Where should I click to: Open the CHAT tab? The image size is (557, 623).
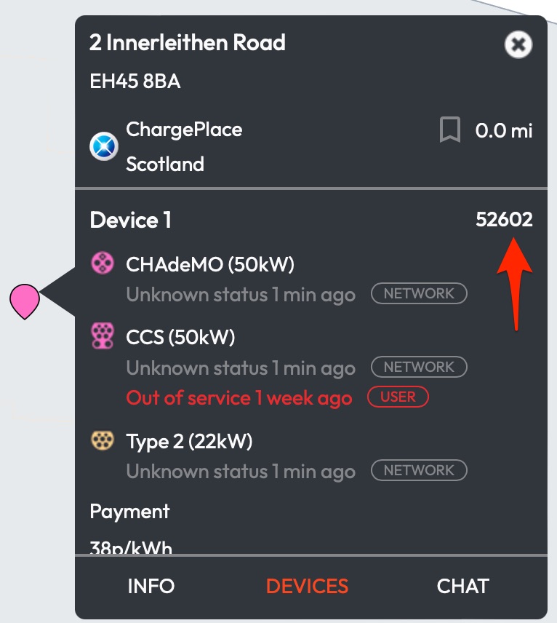463,586
